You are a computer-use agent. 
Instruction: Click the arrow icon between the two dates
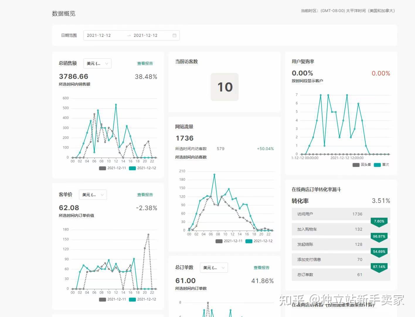(x=129, y=35)
